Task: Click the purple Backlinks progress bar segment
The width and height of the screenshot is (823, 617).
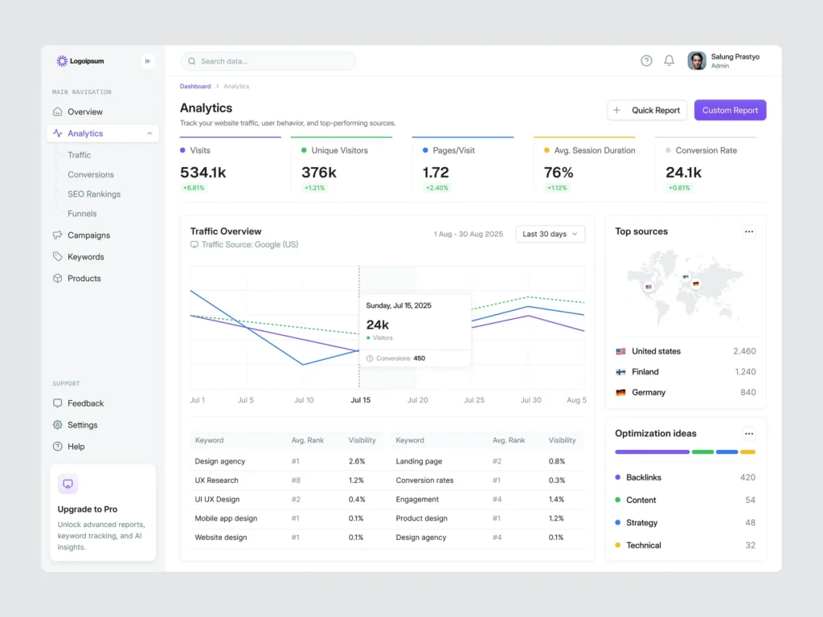Action: [x=652, y=452]
